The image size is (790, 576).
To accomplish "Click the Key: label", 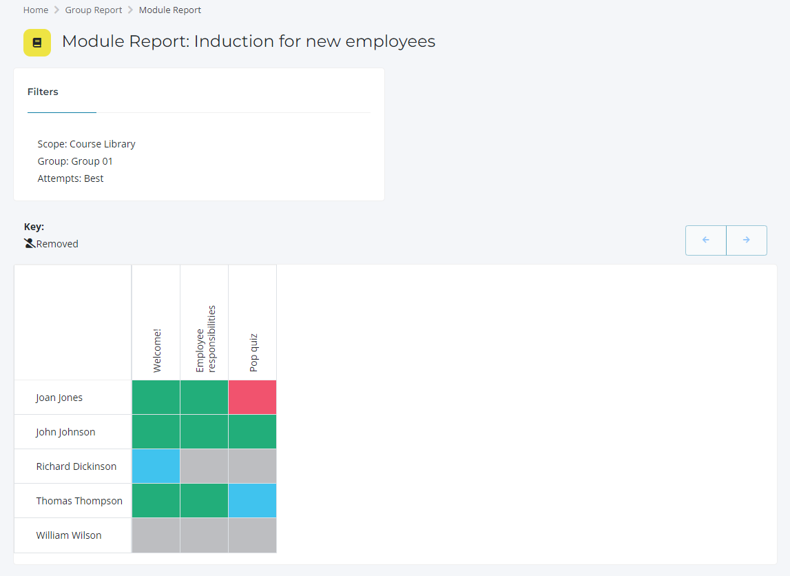I will click(34, 227).
